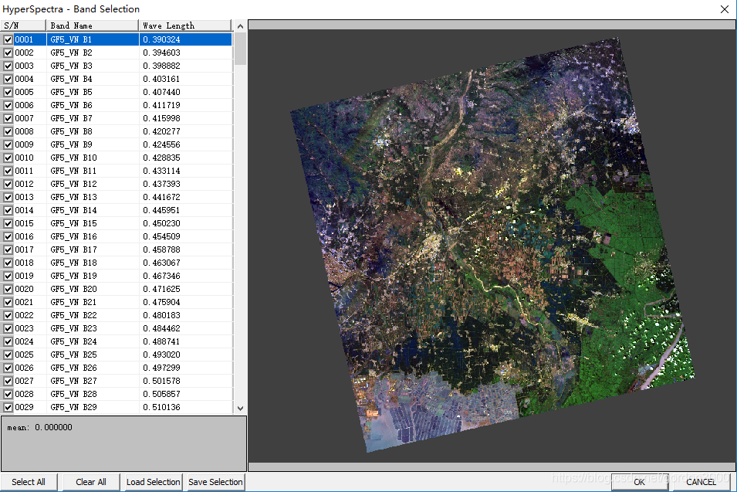Toggle checkbox for band GF5_VN B5

coord(8,92)
